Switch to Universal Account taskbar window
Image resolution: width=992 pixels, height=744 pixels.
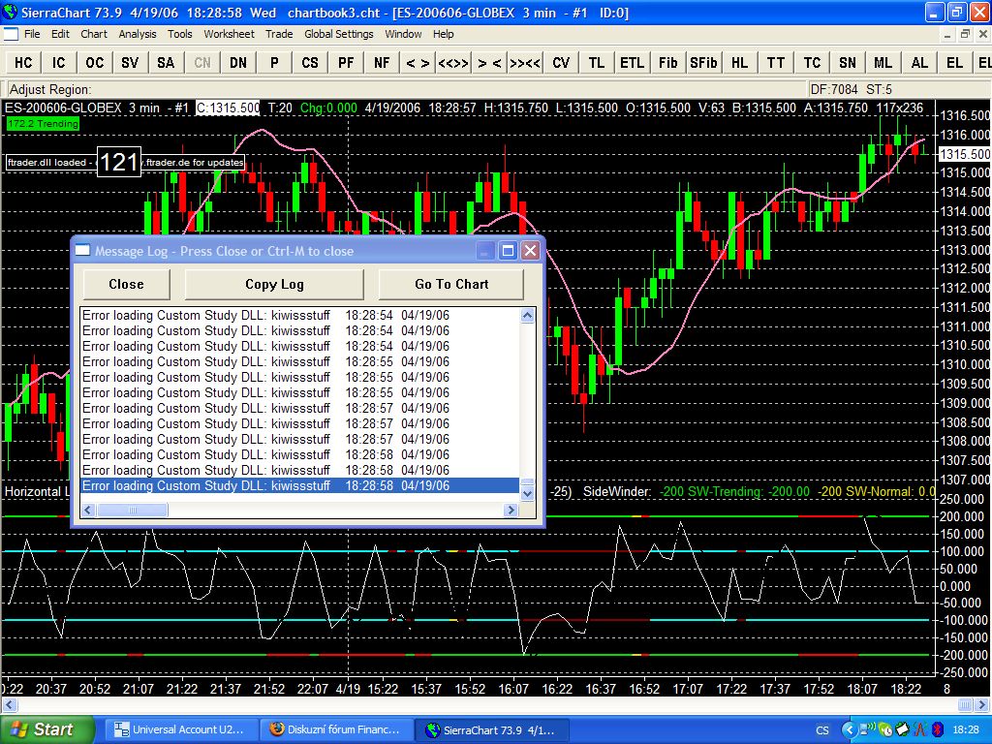click(181, 729)
